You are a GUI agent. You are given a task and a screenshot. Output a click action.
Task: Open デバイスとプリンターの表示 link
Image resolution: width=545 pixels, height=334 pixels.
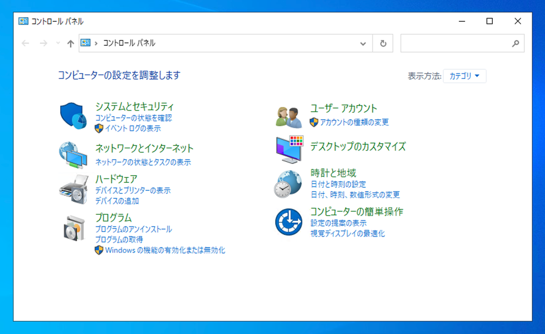133,190
